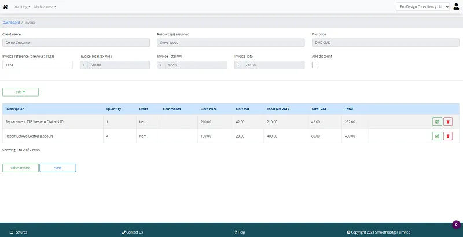Viewport: 463px width, 237px height.
Task: Select the Repair Lenovo Laptop (Labour) description
Action: click(30, 136)
